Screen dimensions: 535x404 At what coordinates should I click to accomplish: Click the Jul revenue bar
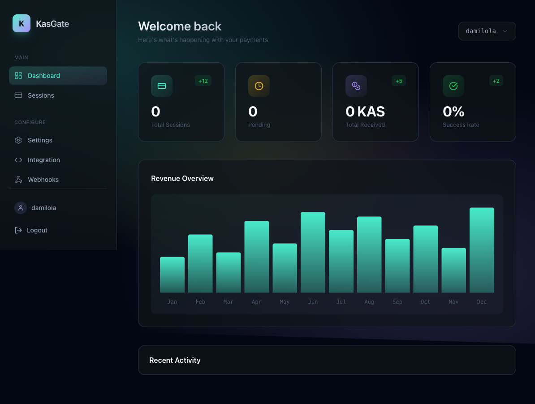point(341,261)
